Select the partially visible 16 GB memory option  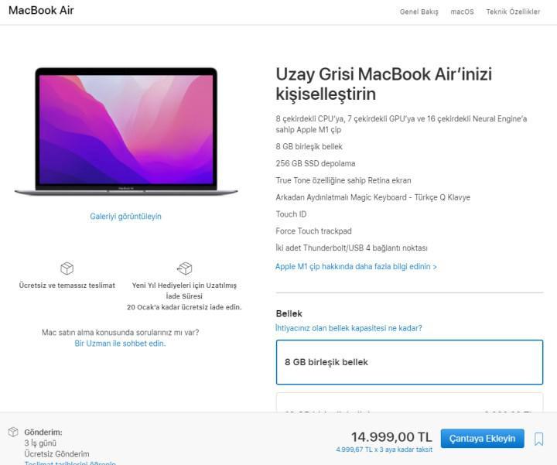pyautogui.click(x=409, y=402)
